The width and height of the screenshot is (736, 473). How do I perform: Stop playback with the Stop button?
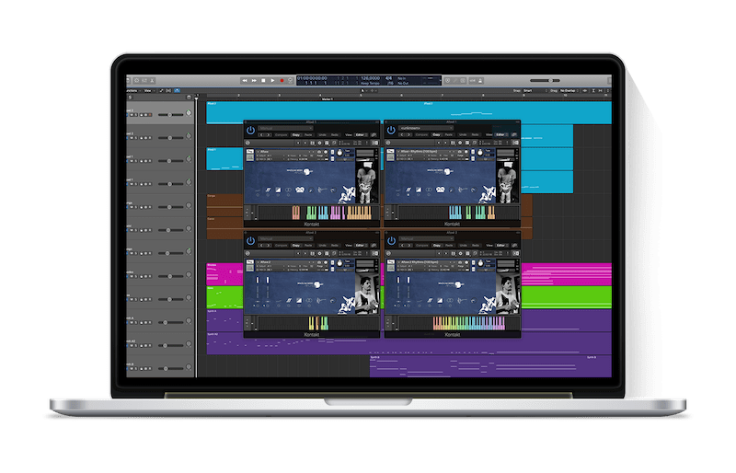pos(263,81)
